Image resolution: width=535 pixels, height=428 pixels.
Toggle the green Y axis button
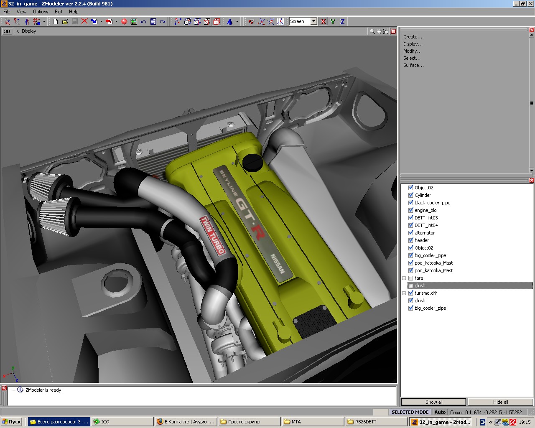pyautogui.click(x=333, y=21)
